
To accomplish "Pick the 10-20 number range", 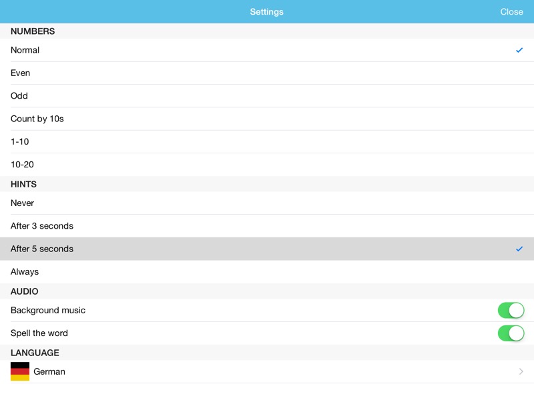I will 22,164.
